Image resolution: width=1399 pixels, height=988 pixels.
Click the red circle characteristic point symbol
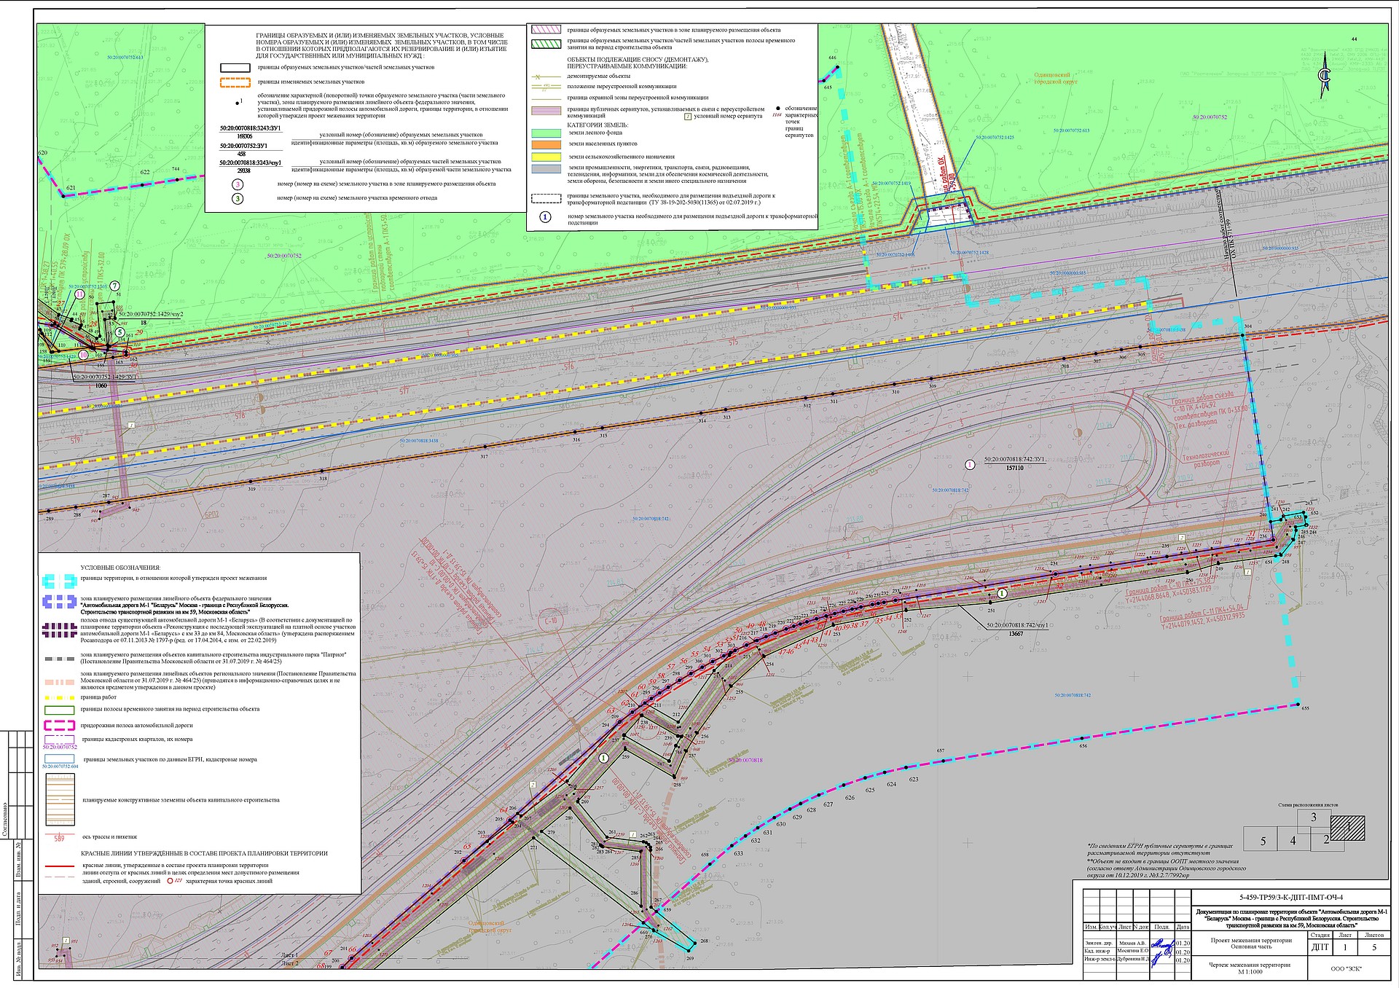pyautogui.click(x=171, y=881)
